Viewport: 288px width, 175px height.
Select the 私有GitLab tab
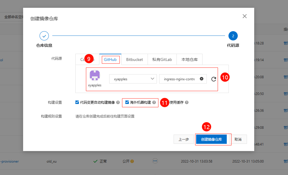coord(162,59)
